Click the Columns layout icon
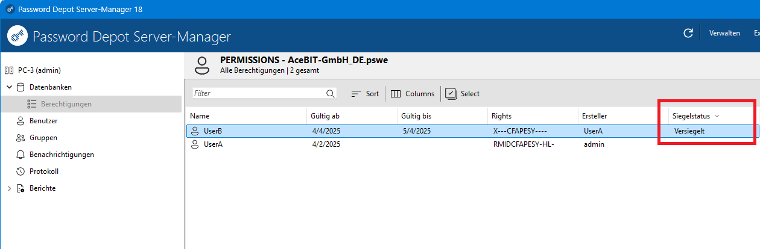Viewport: 760px width, 249px height. (396, 94)
